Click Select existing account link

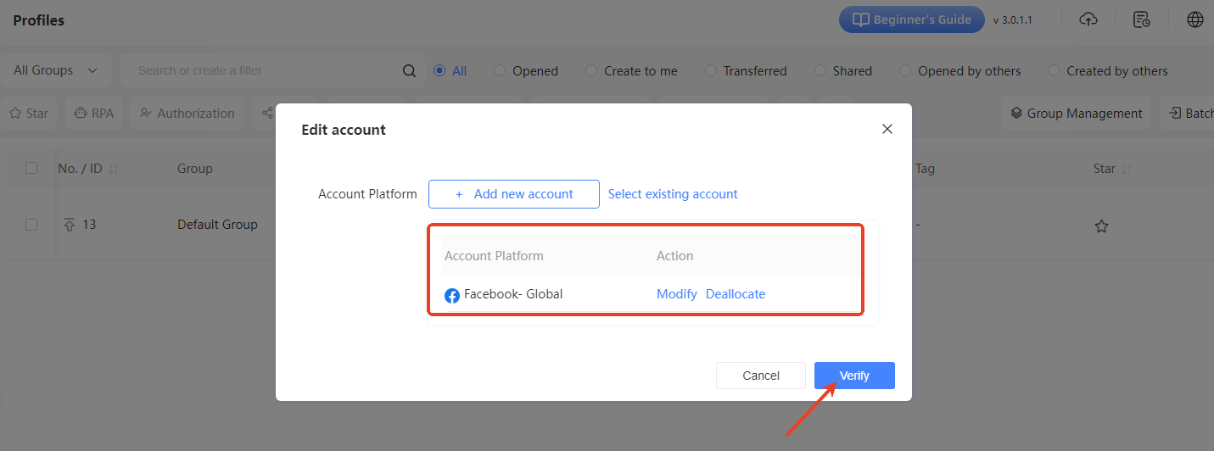coord(673,194)
